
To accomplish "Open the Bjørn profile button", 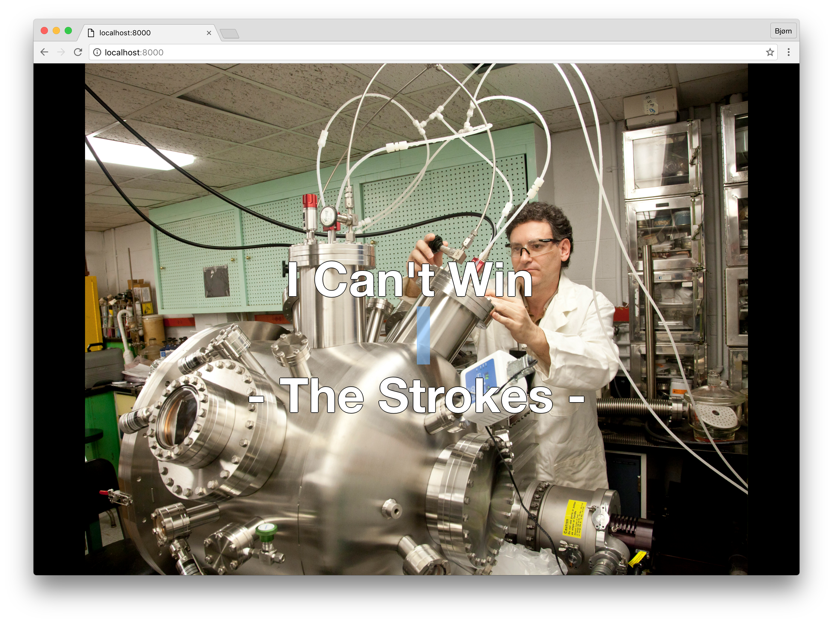I will (x=783, y=31).
